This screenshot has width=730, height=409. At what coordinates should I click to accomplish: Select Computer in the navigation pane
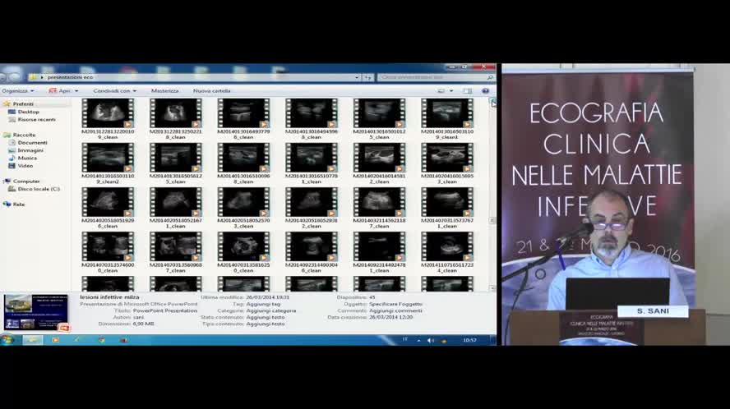(x=26, y=181)
